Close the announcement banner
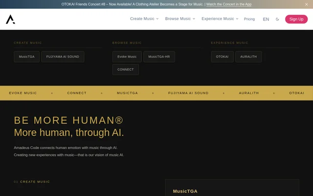The image size is (313, 196). (x=307, y=4)
